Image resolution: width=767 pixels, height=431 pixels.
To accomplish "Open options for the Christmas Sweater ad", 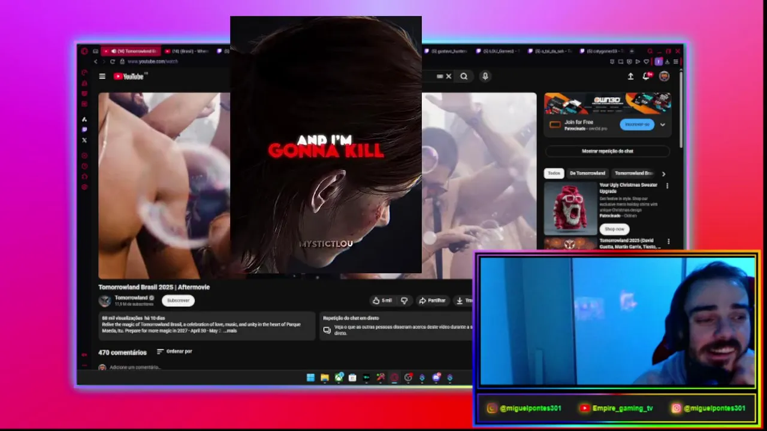I will coord(667,186).
